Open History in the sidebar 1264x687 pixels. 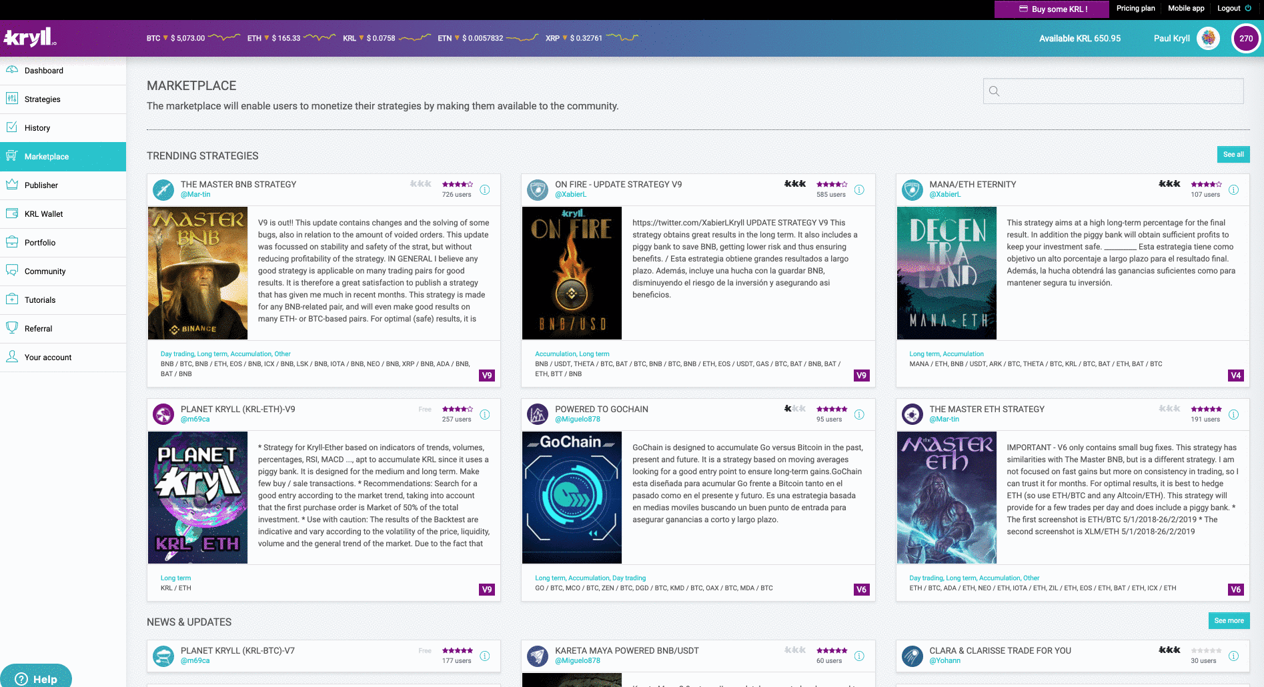click(63, 128)
